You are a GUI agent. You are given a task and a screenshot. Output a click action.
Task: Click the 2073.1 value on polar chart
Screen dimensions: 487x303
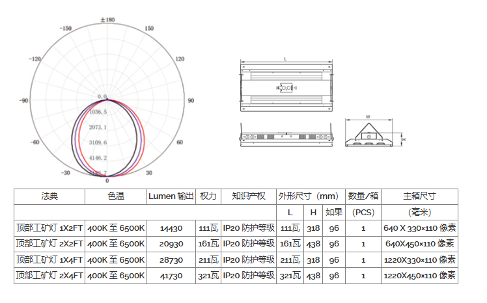[x=98, y=127]
